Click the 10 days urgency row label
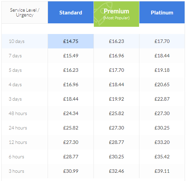The image size is (186, 181). pos(17,41)
